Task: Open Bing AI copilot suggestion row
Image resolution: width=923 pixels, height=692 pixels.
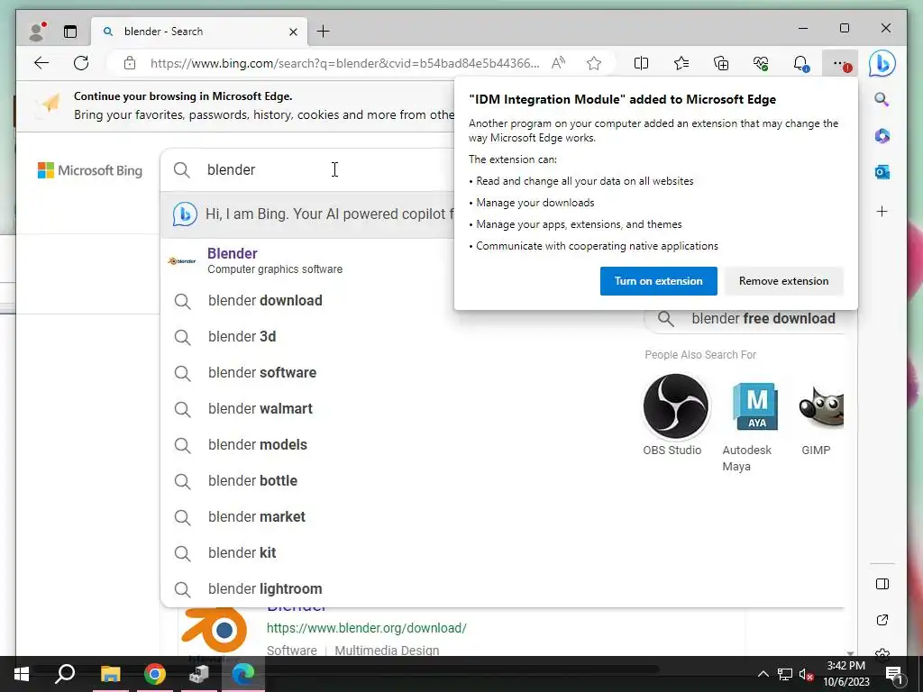Action: coord(308,214)
